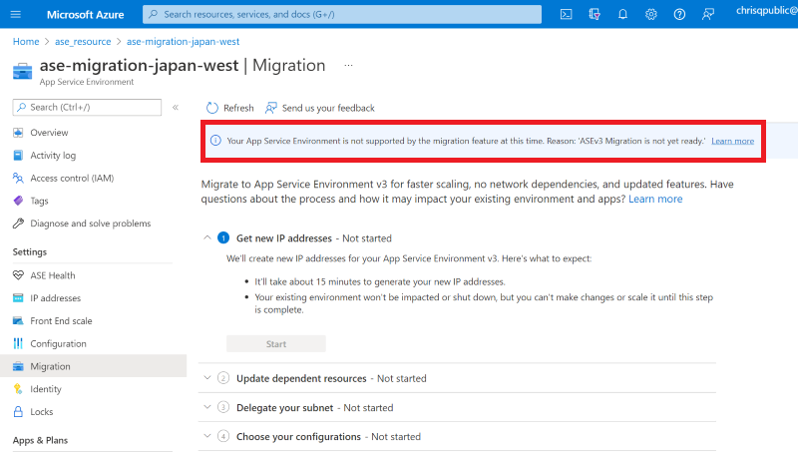Open the notifications bell
Viewport: 798px width, 453px height.
click(x=622, y=14)
